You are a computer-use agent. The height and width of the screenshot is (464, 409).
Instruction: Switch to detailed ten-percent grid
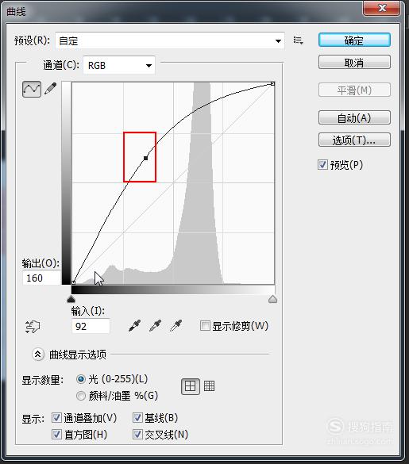click(209, 386)
